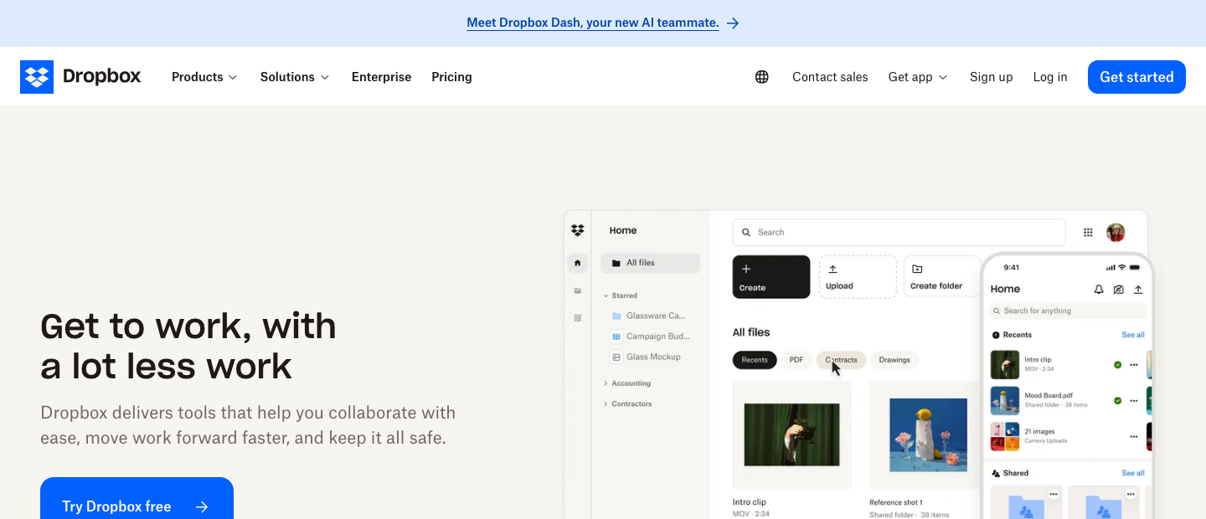Select the Drawings filter chip
The image size is (1206, 519).
[894, 360]
